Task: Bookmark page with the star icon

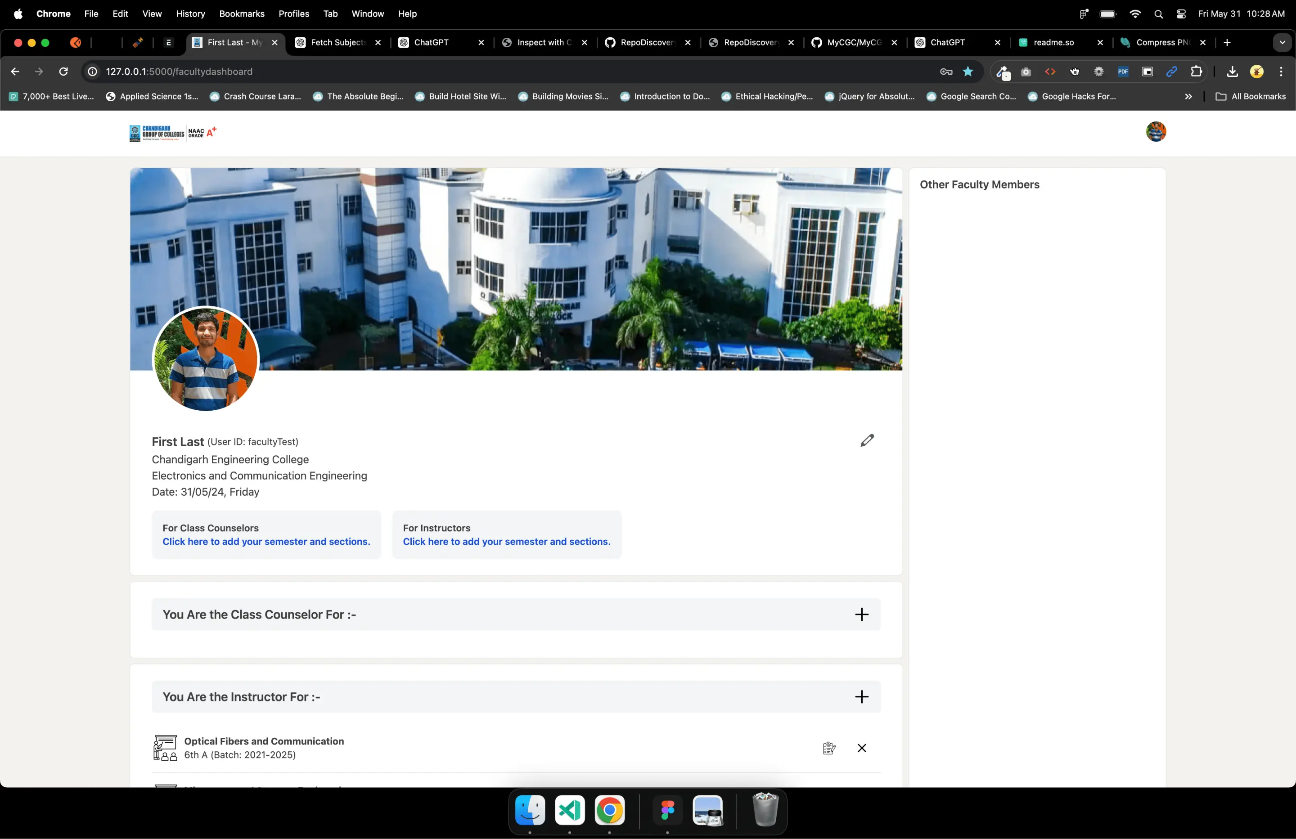Action: 967,72
